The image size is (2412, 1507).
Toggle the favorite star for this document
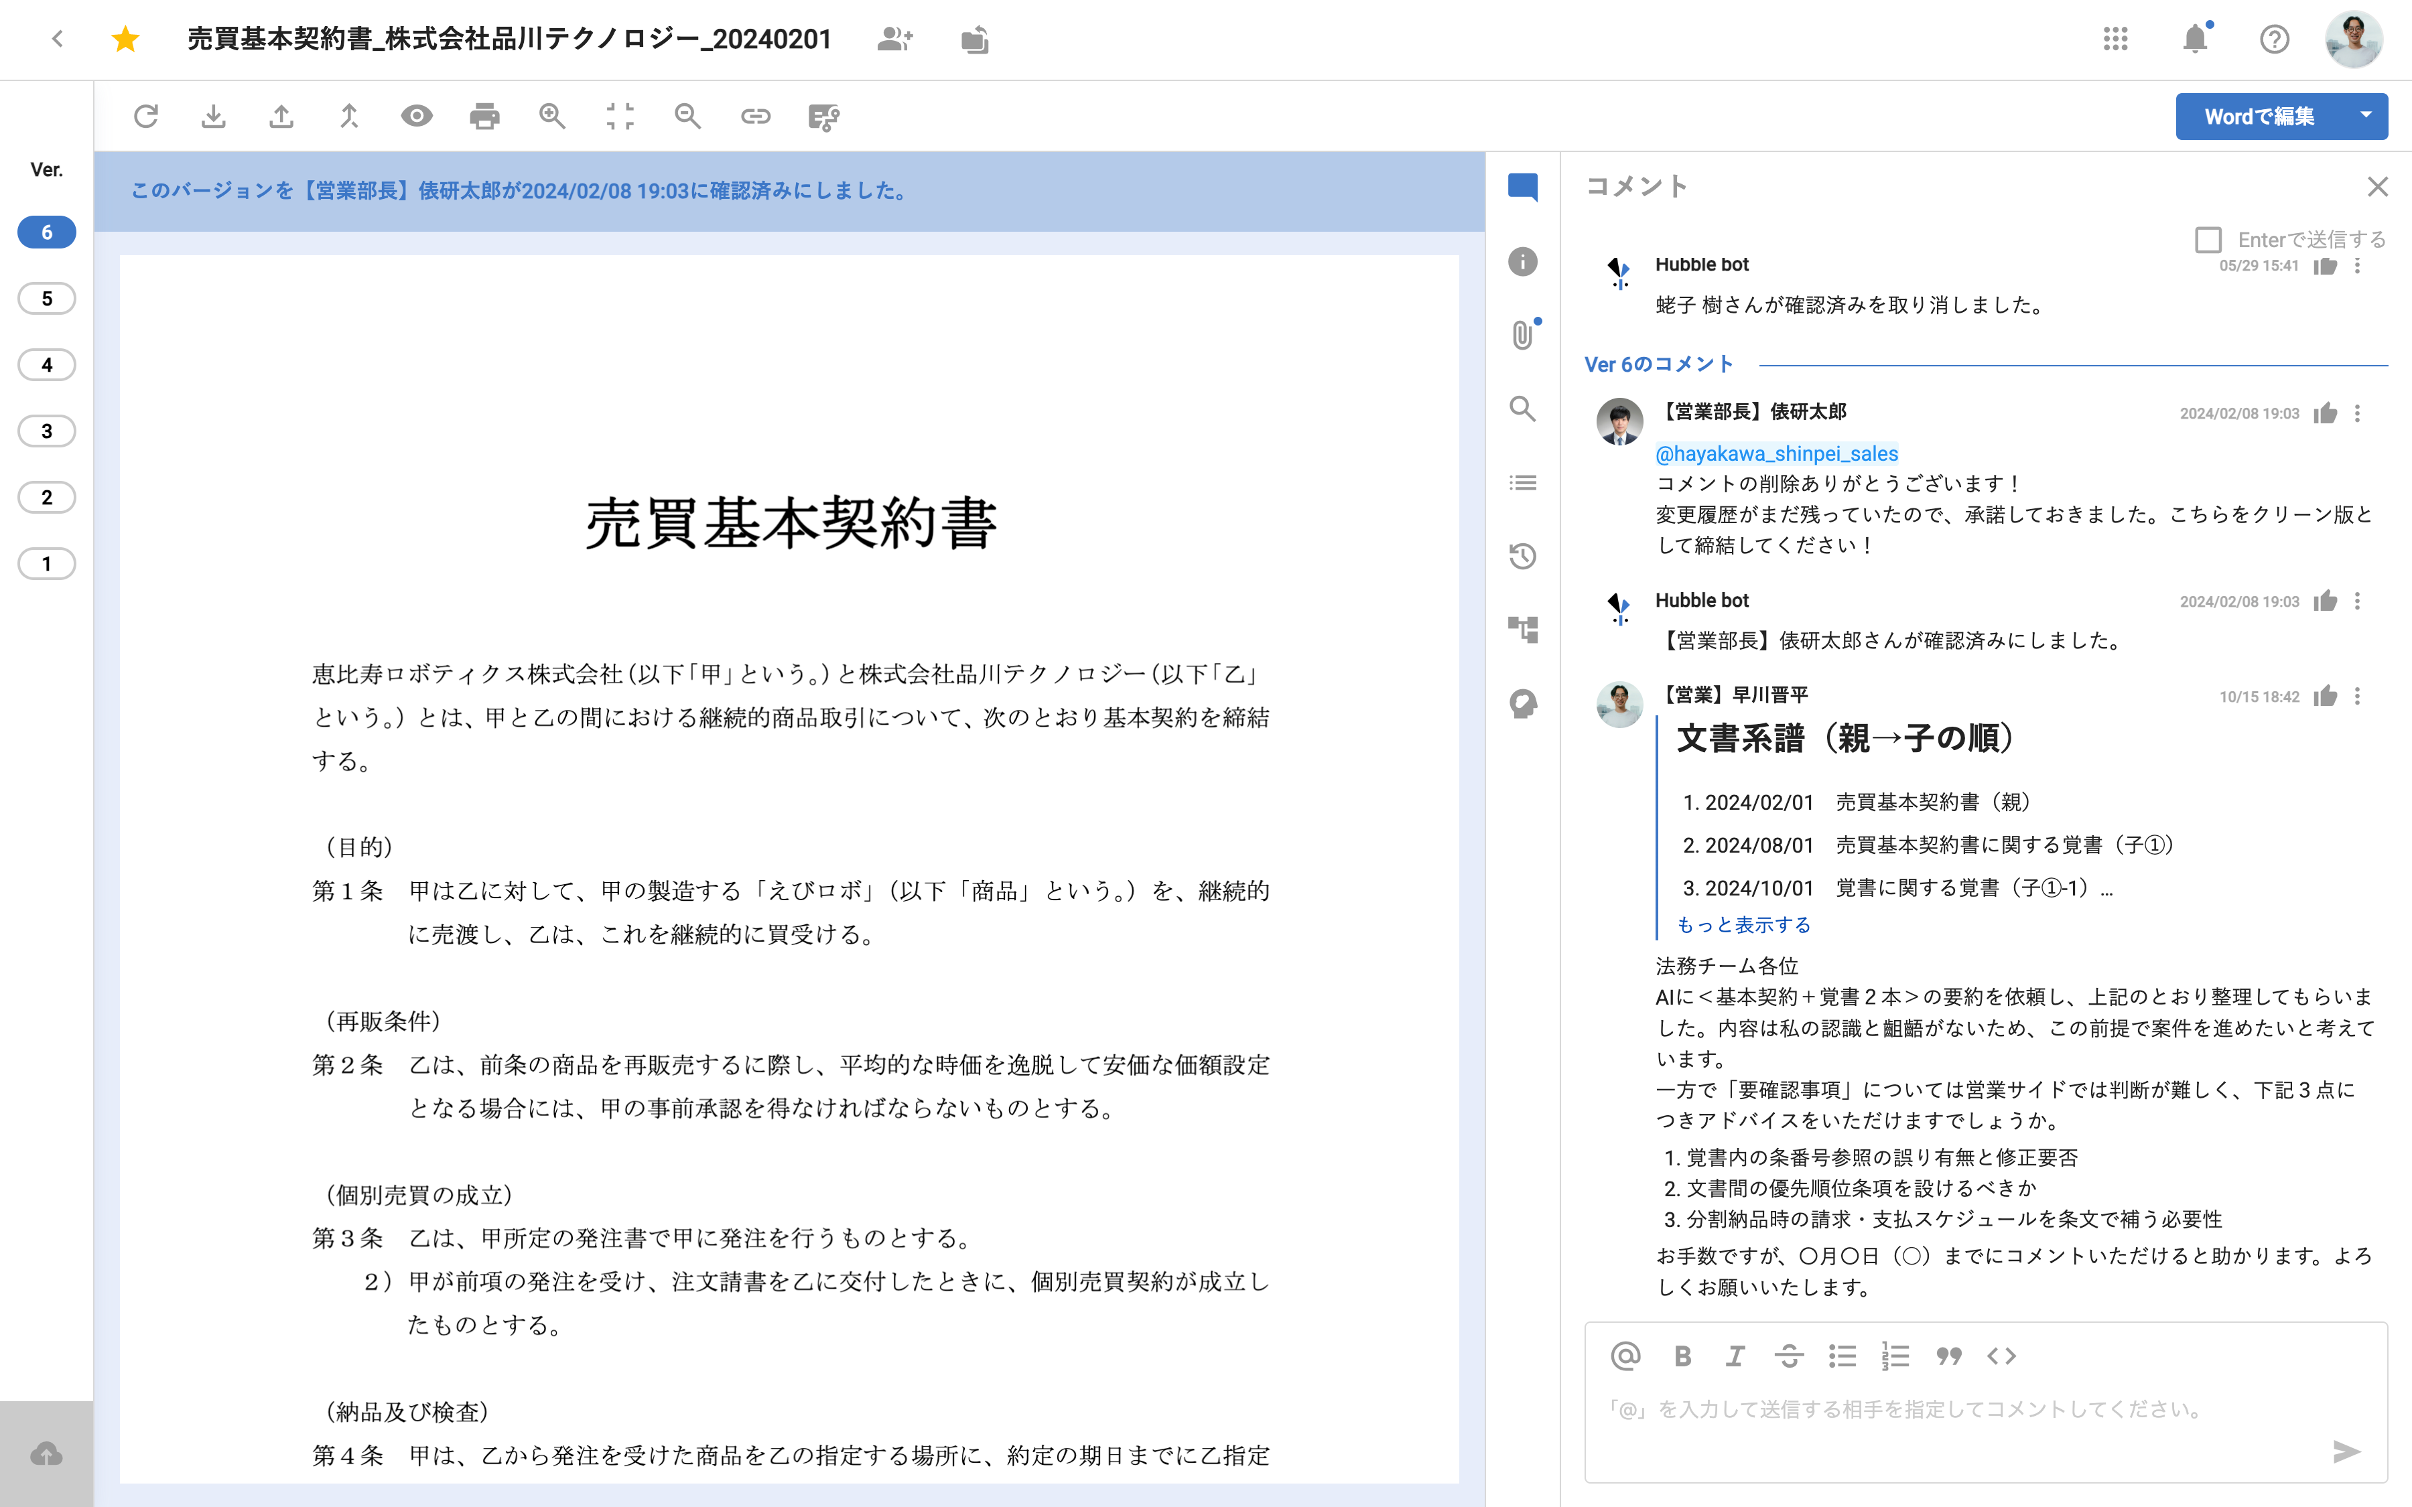[125, 40]
